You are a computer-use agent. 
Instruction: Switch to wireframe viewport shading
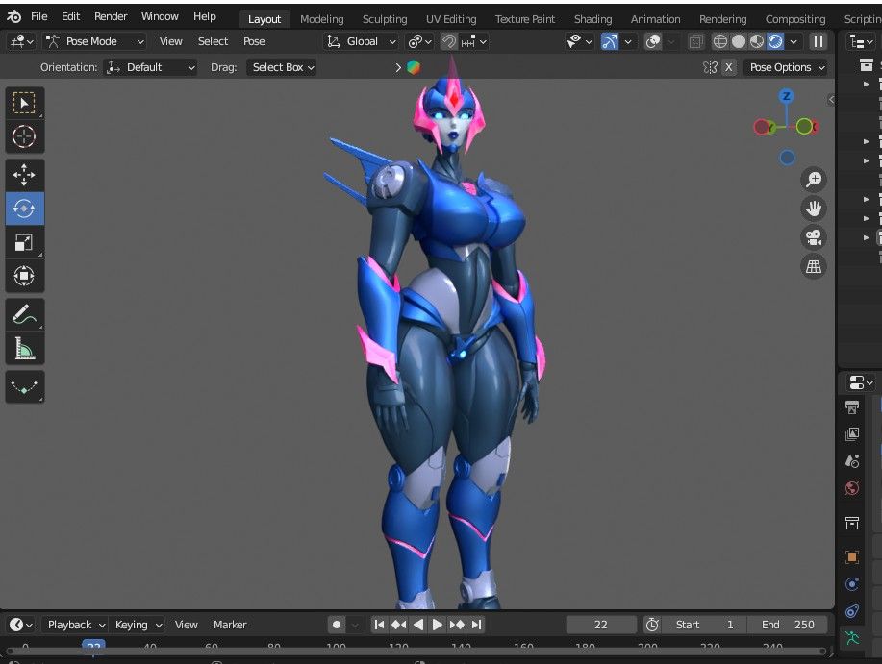tap(720, 41)
